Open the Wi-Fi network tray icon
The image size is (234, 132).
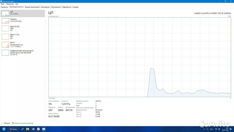click(x=216, y=129)
